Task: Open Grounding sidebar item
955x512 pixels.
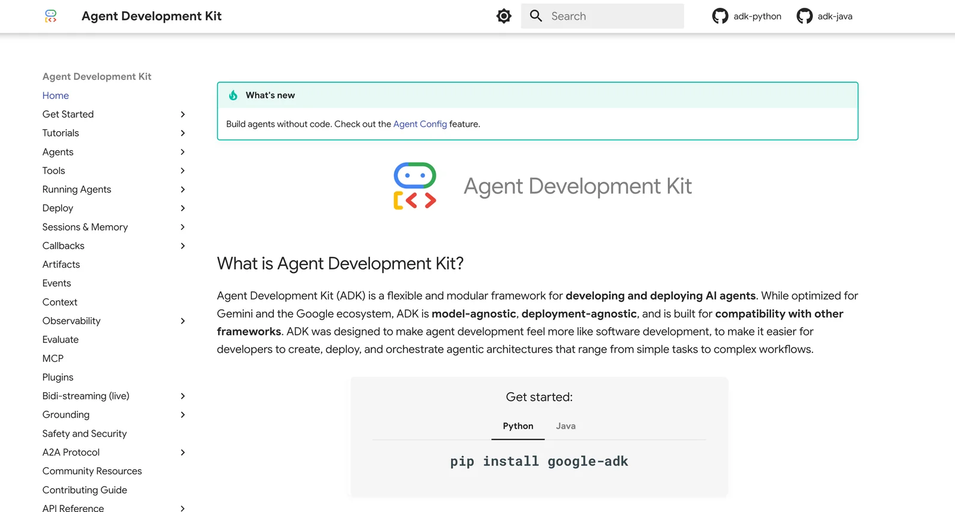Action: [x=66, y=415]
